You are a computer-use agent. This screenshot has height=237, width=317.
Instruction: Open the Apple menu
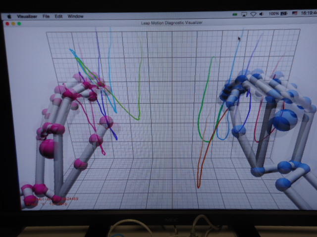(x=9, y=16)
